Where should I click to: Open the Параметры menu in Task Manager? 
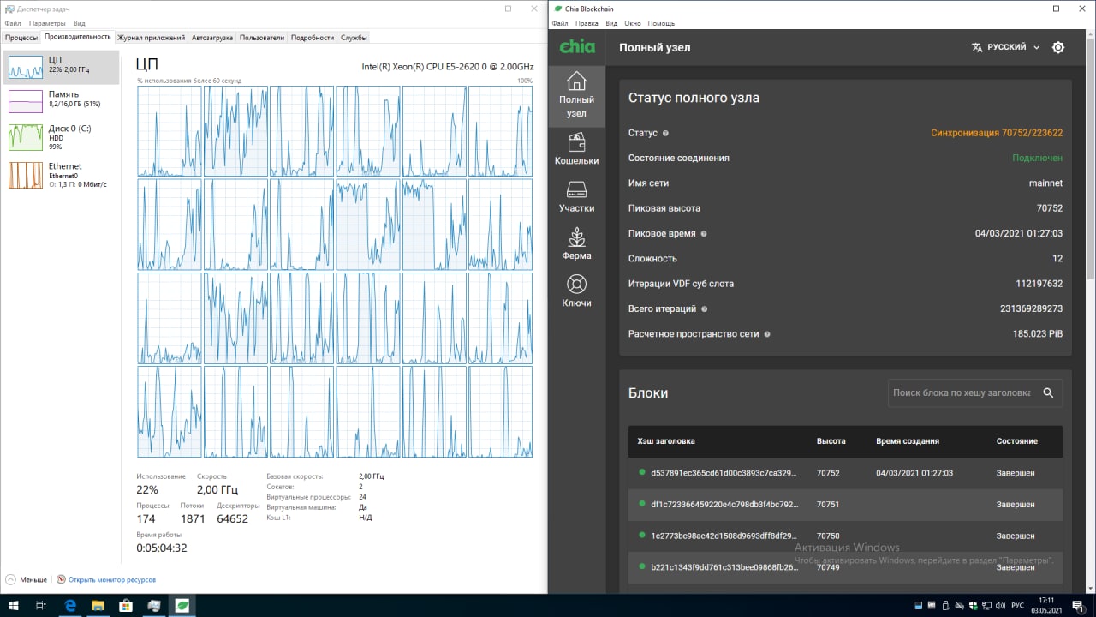point(47,23)
